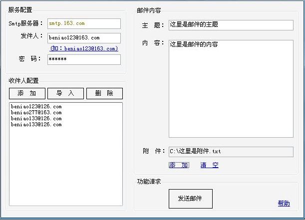Click the Smtp服务器 input field
Screen dimensions: 305x220
click(x=84, y=23)
